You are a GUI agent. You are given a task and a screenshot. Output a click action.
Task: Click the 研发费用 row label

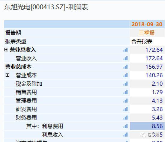click(26, 109)
